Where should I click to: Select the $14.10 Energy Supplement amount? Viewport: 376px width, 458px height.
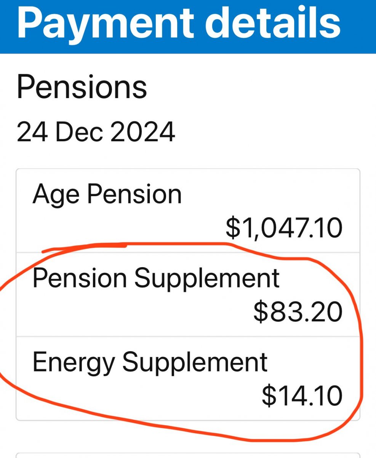(302, 395)
